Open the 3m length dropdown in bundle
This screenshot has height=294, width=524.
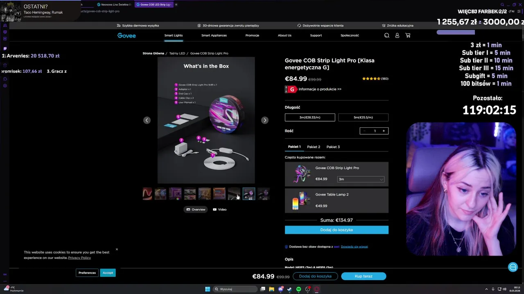tap(361, 179)
